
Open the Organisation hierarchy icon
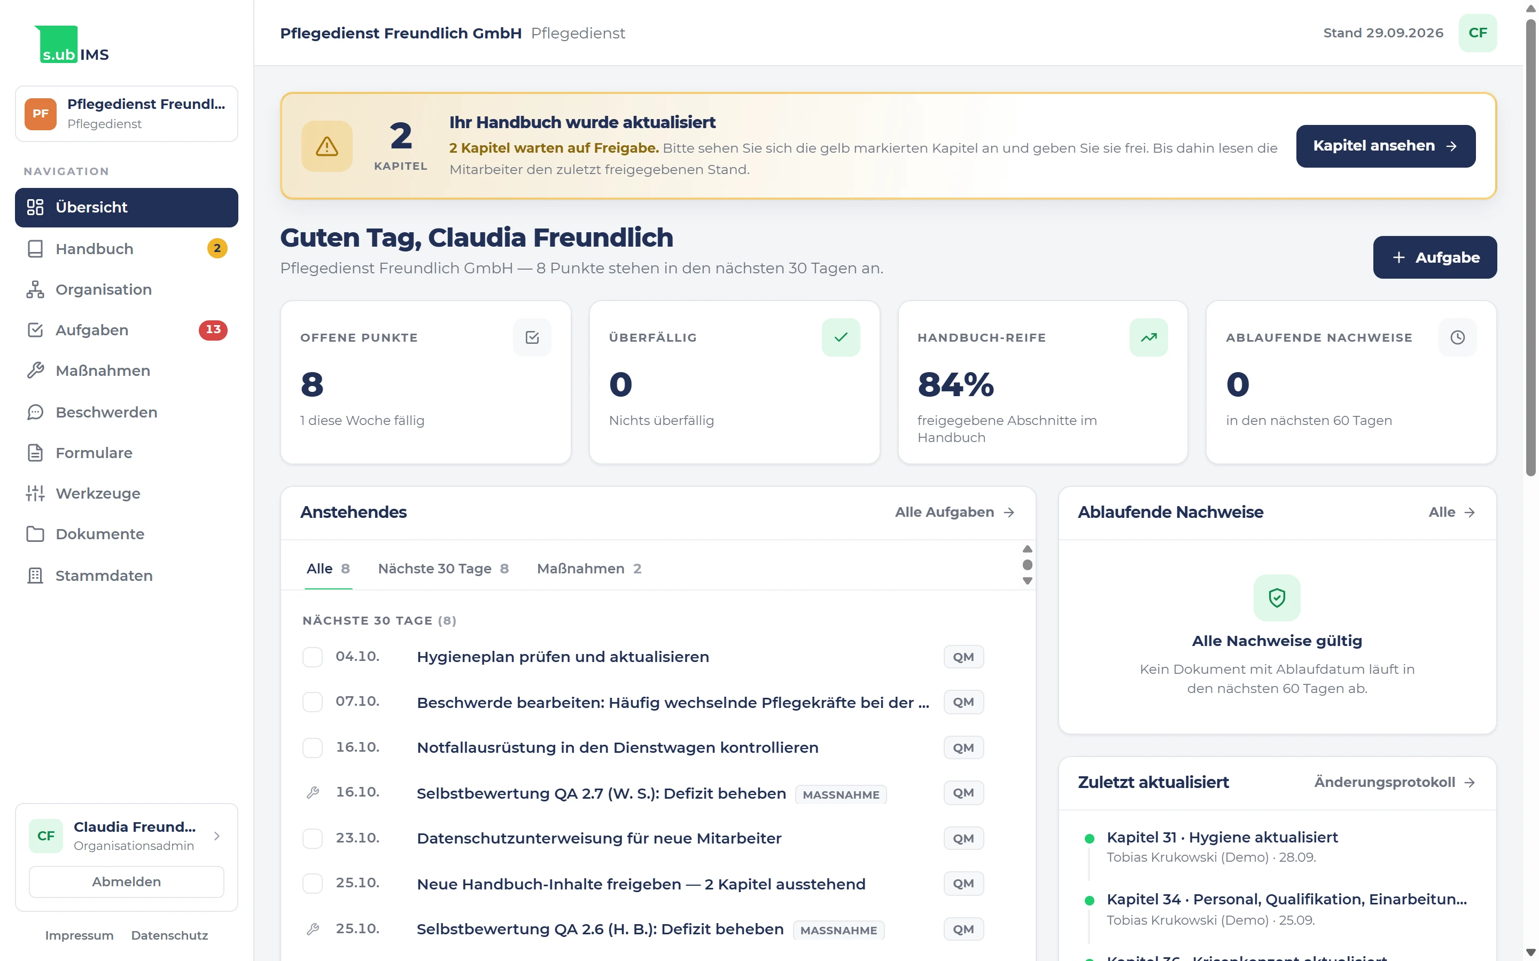pyautogui.click(x=35, y=289)
